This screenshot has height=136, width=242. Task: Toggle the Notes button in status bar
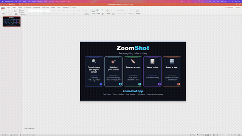(x=192, y=135)
